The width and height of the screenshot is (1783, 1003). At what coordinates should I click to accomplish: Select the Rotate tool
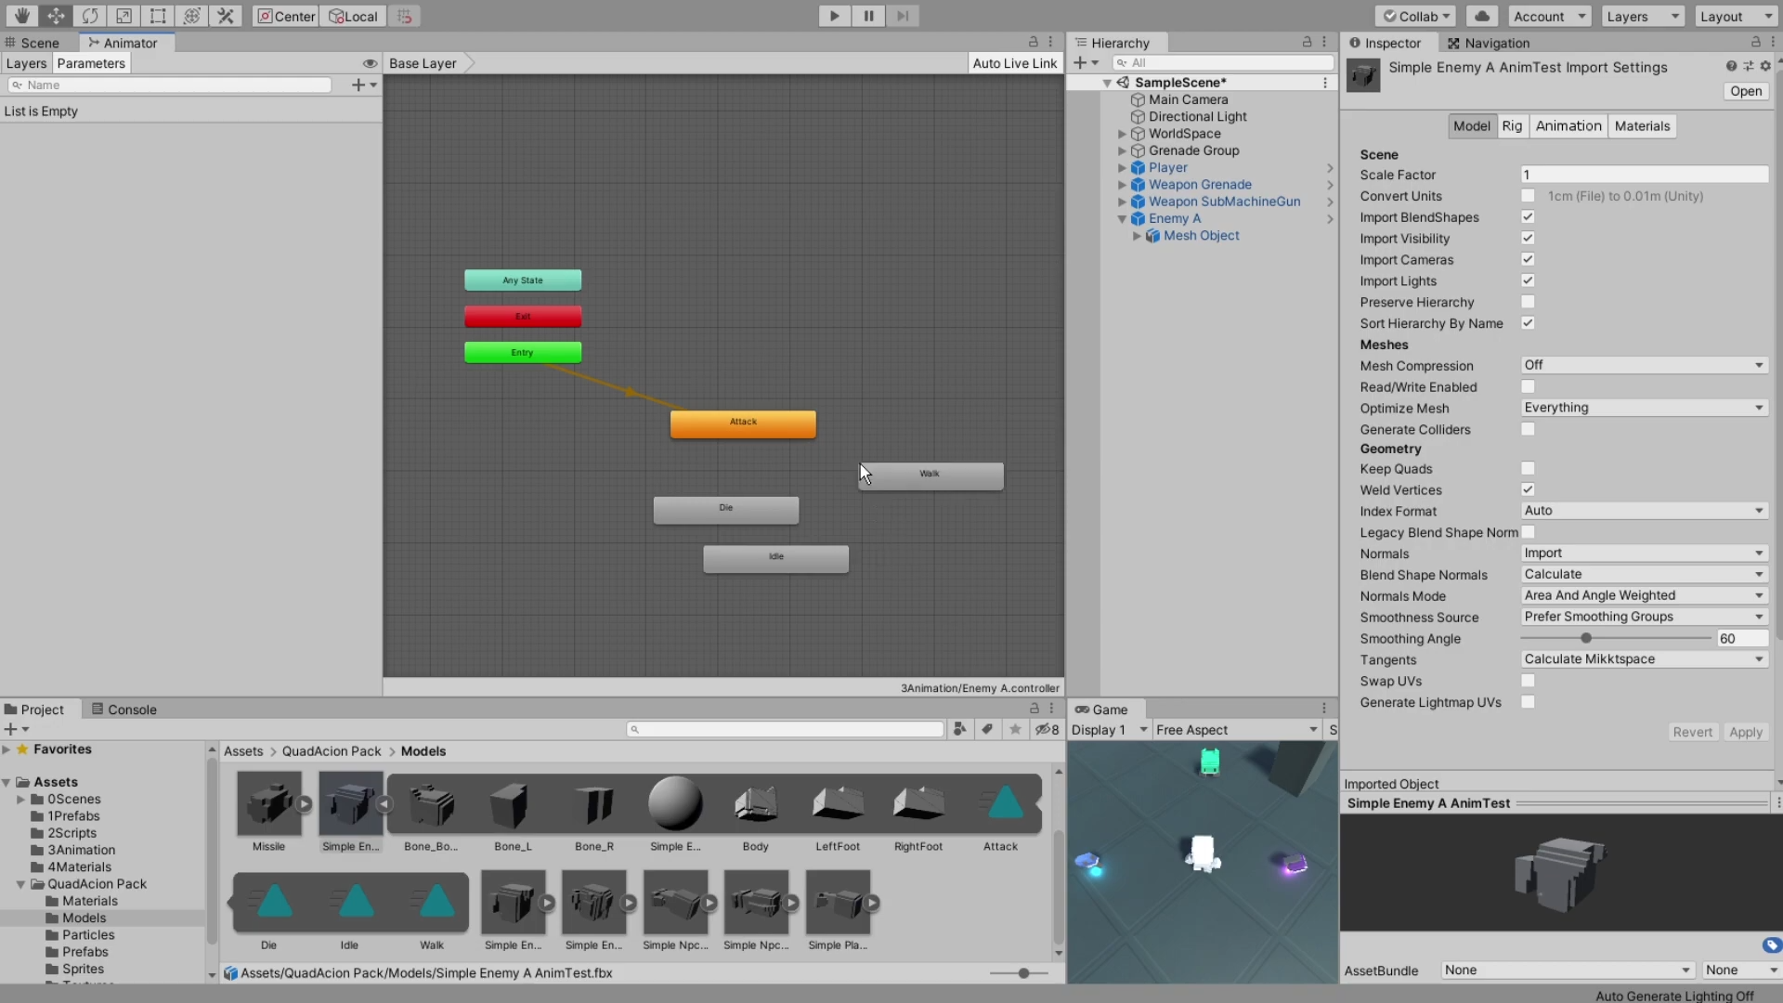tap(89, 16)
